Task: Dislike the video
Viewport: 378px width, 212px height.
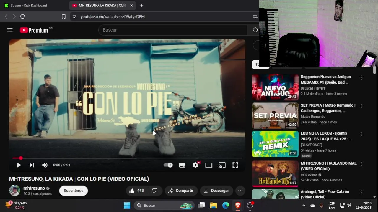Action: (155, 191)
